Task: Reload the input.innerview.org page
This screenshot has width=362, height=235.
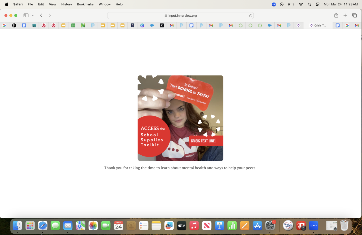Action: tap(251, 16)
